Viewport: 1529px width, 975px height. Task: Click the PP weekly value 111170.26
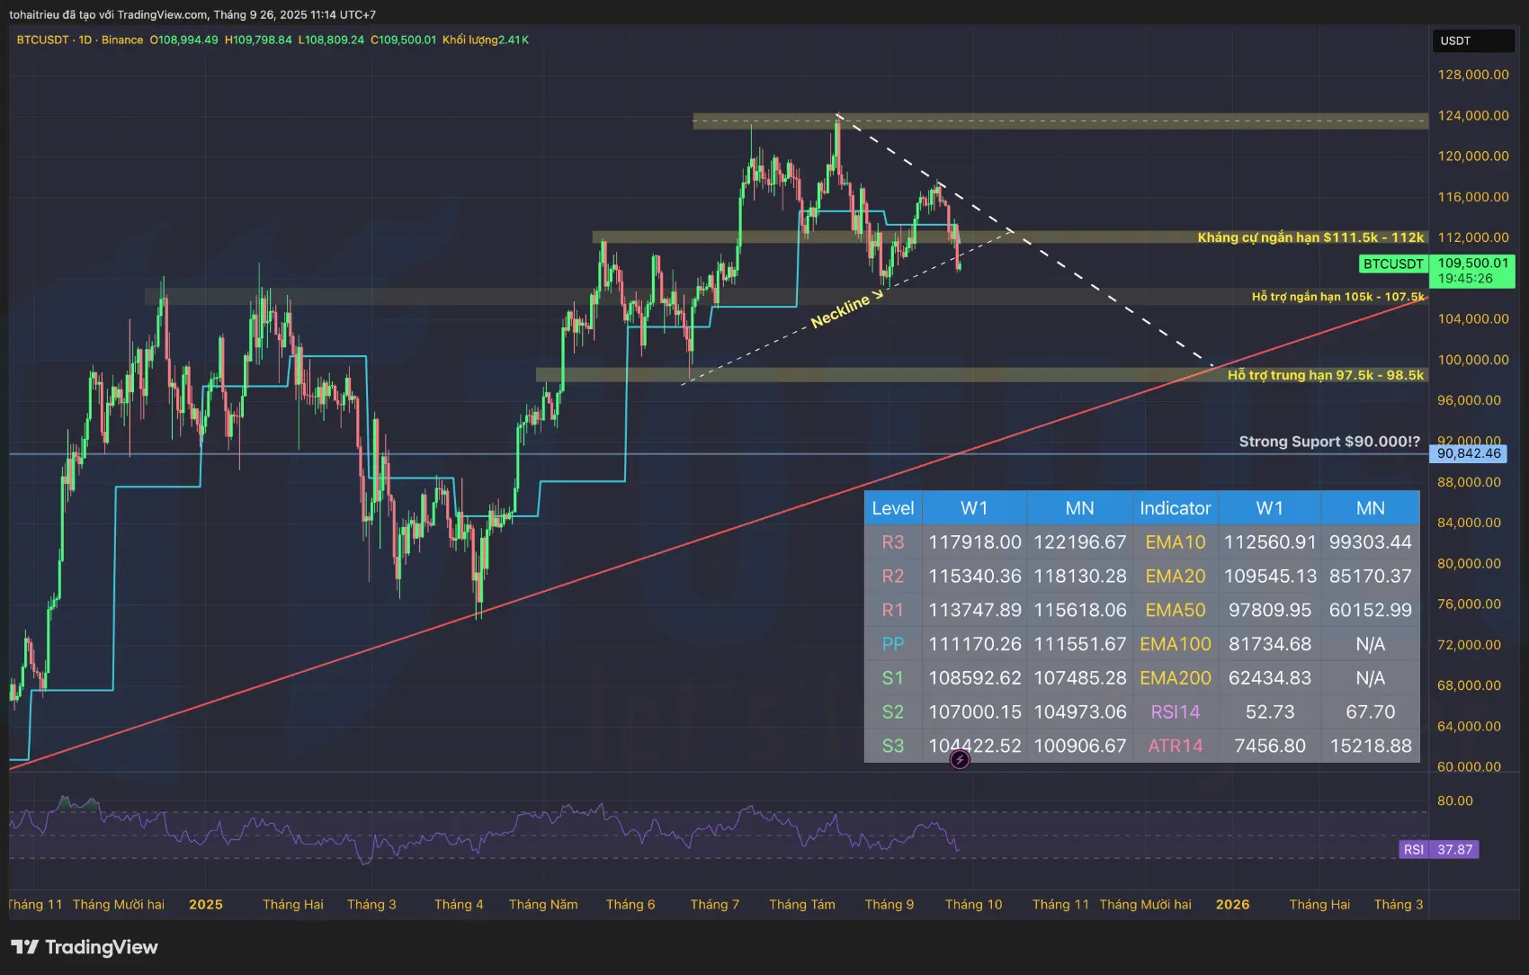975,644
